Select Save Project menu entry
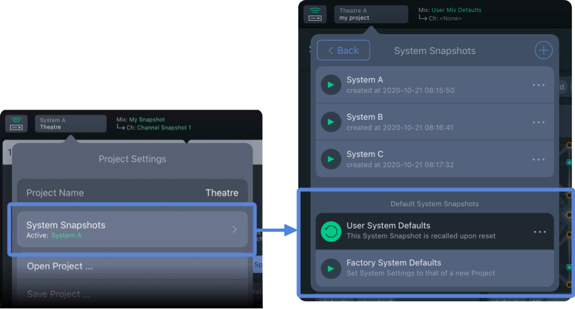The image size is (575, 309). pos(58,294)
